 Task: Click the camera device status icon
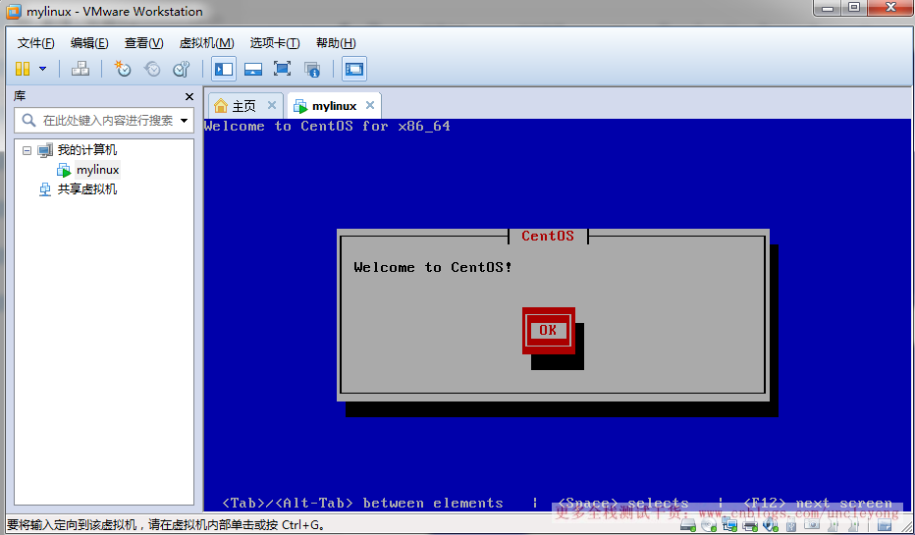click(x=812, y=524)
